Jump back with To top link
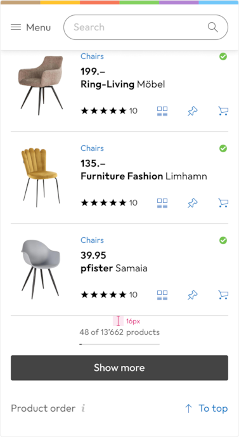 pos(207,408)
